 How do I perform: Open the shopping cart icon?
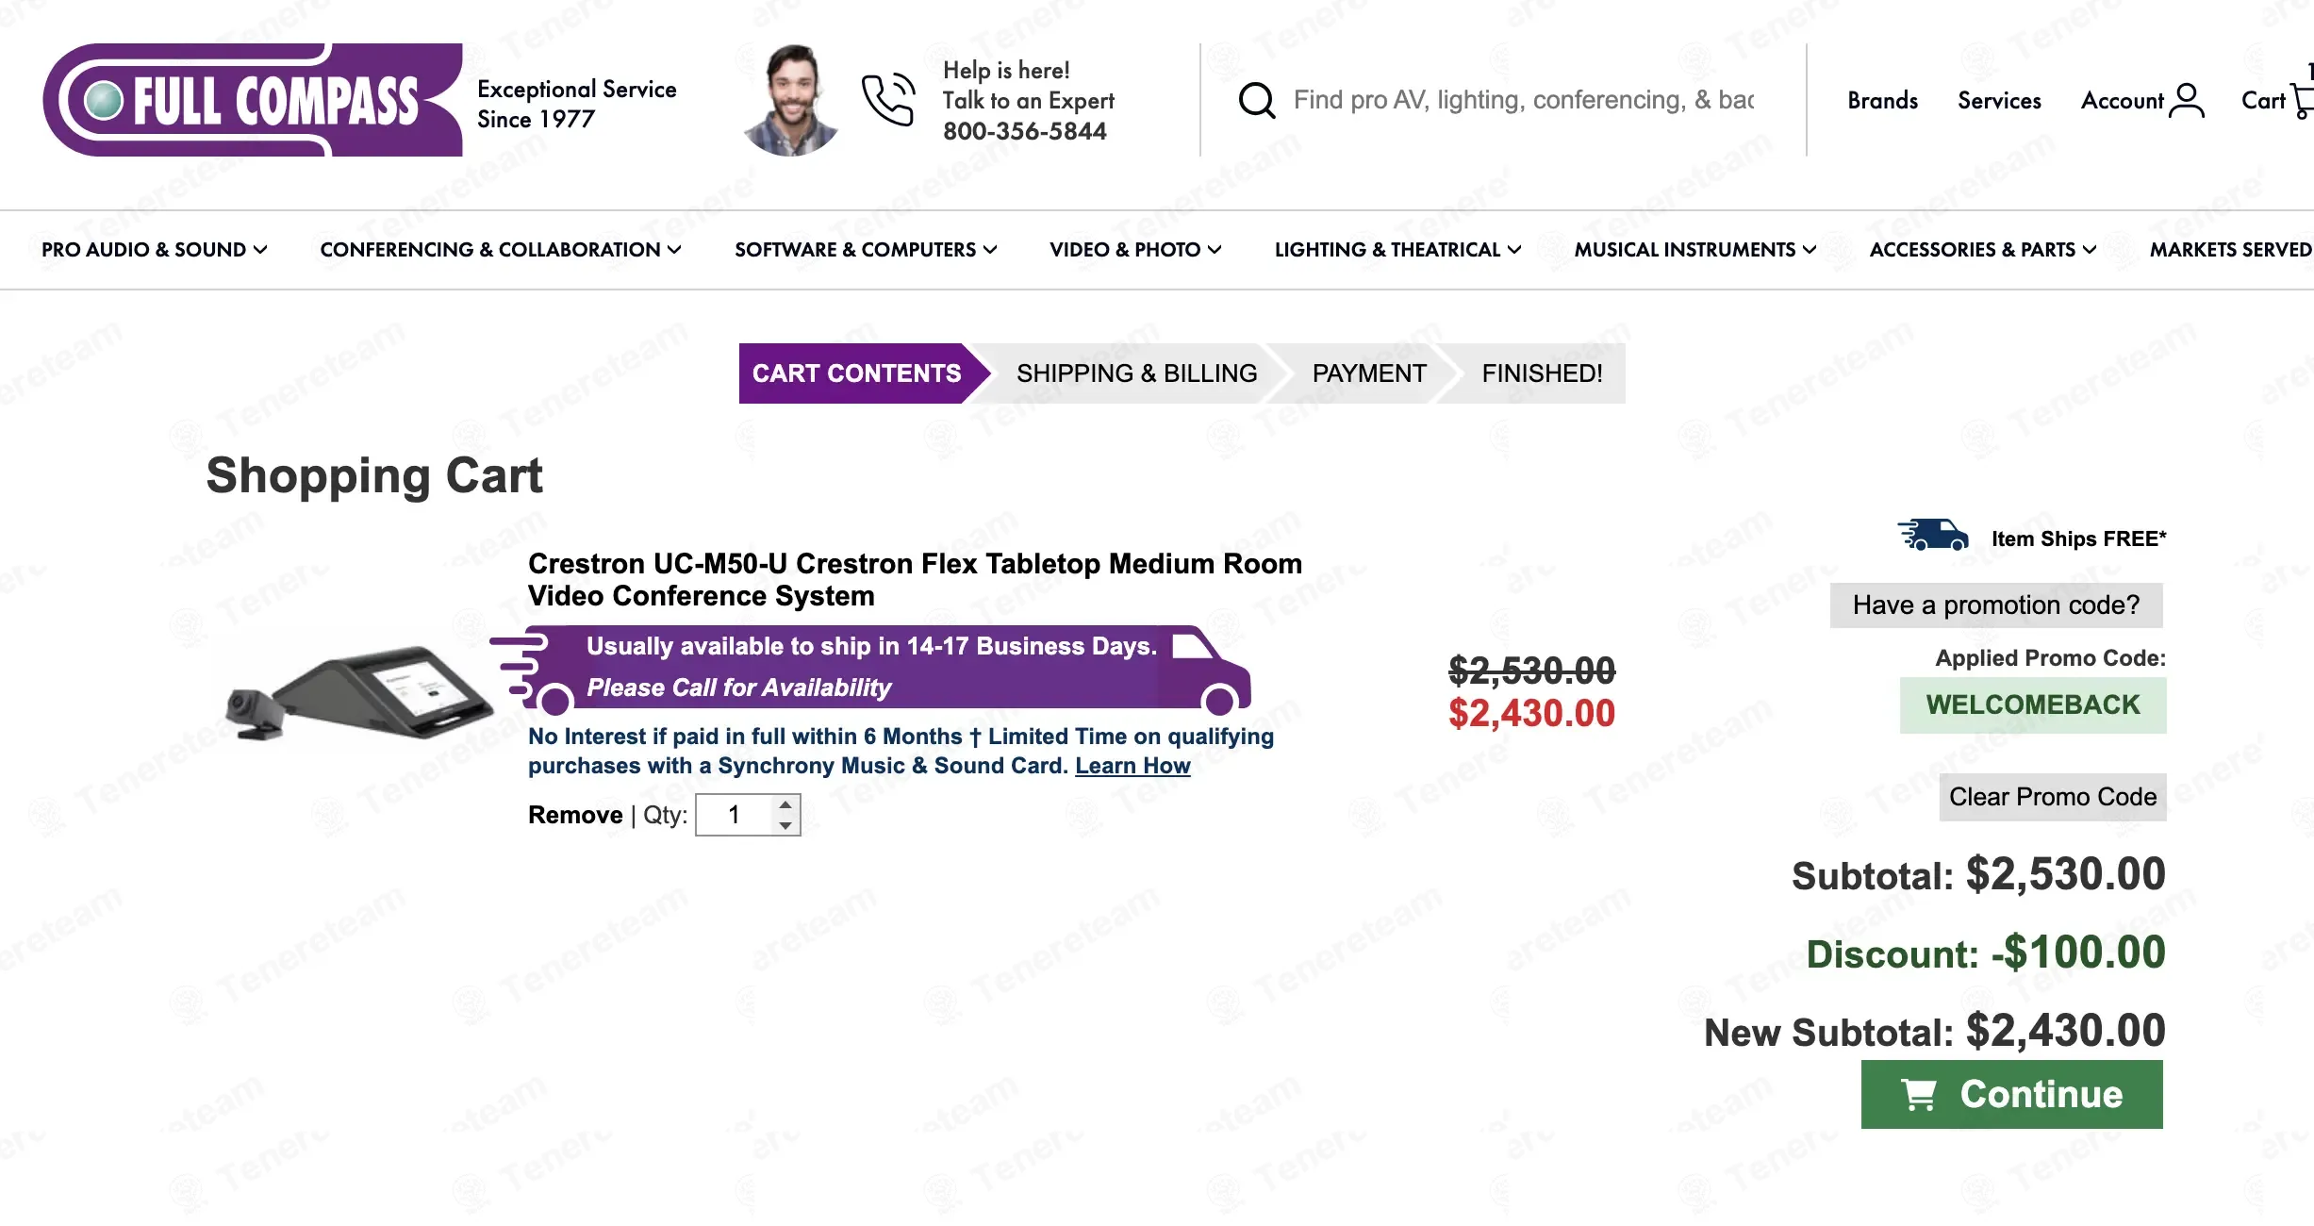tap(2301, 100)
